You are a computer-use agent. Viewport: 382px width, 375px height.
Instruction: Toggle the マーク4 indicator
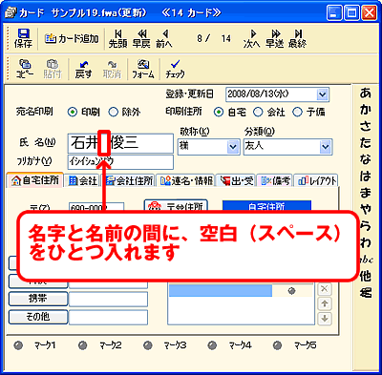212,345
